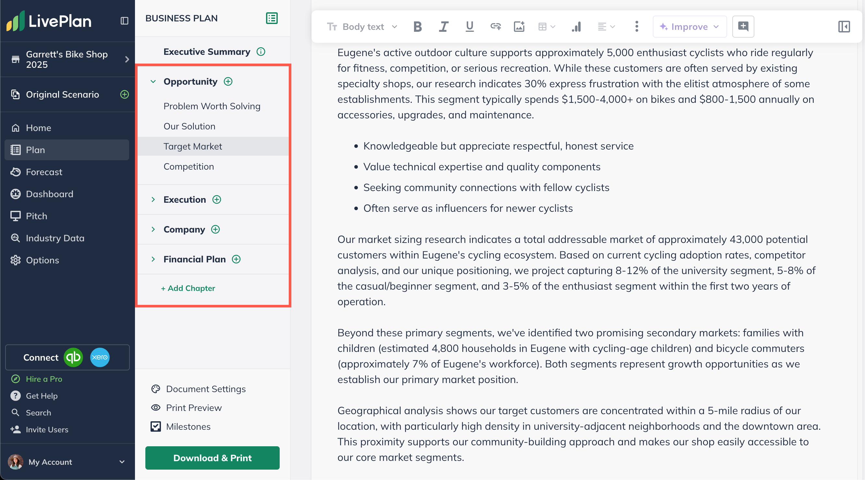Insert a chart from toolbar
The image size is (865, 480).
pos(576,27)
